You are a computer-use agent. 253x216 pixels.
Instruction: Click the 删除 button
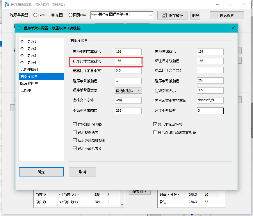[x=195, y=15]
